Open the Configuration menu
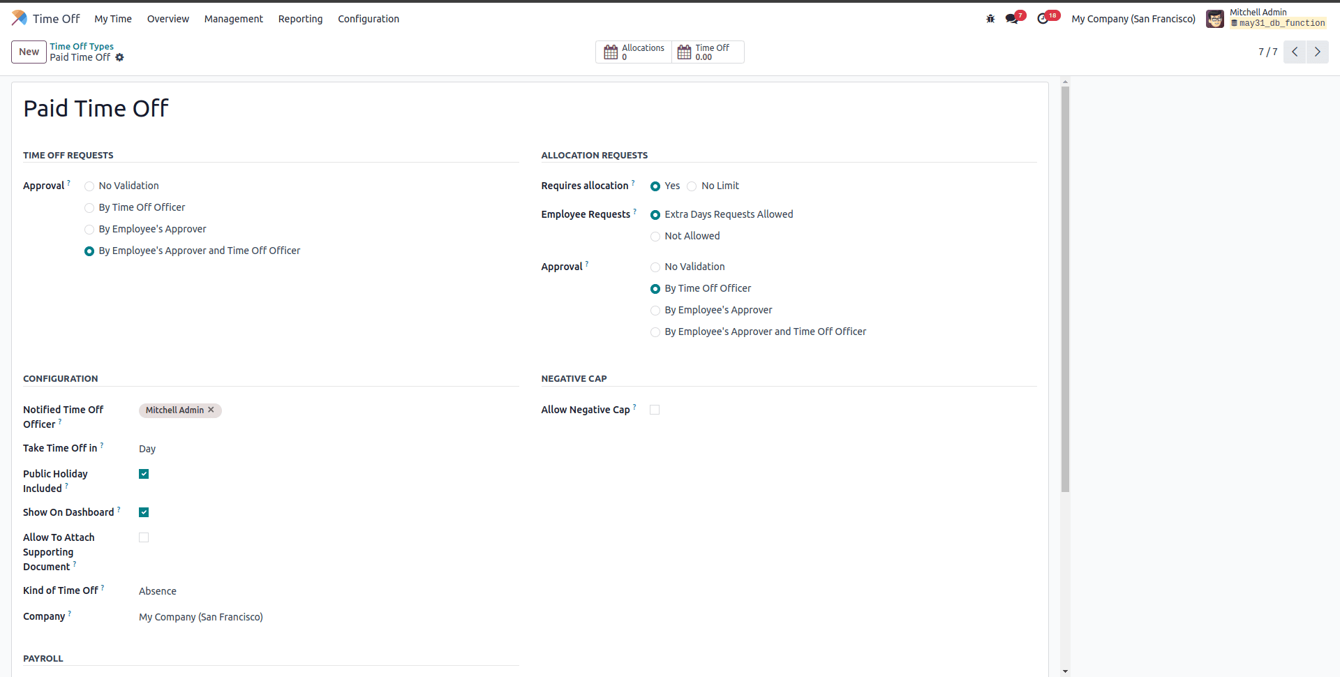Viewport: 1340px width, 677px height. pyautogui.click(x=368, y=19)
